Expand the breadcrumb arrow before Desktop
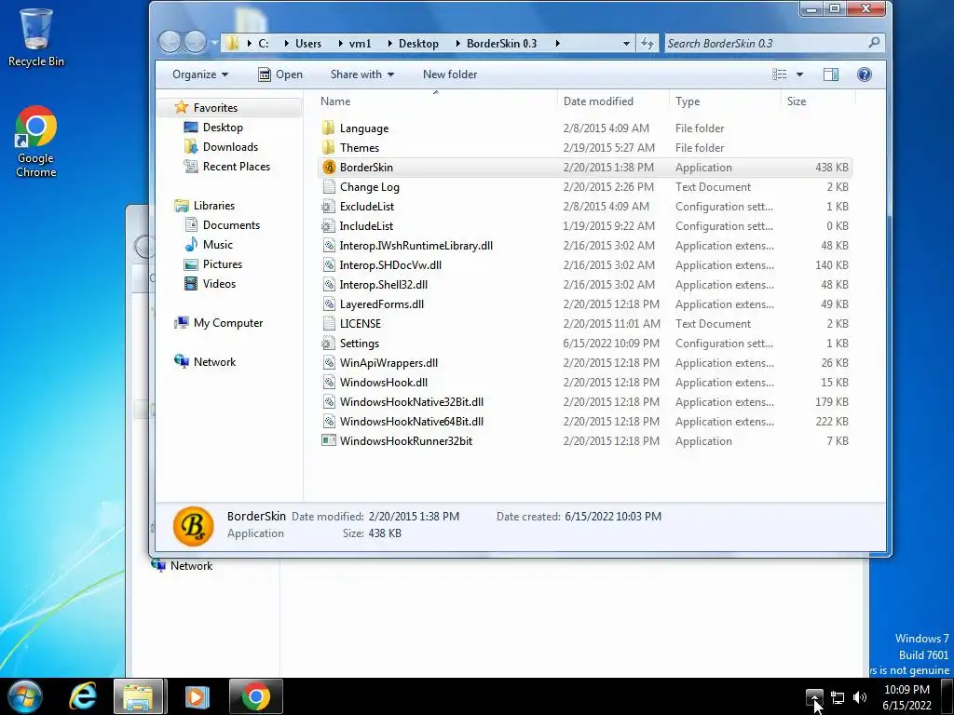 [x=388, y=43]
